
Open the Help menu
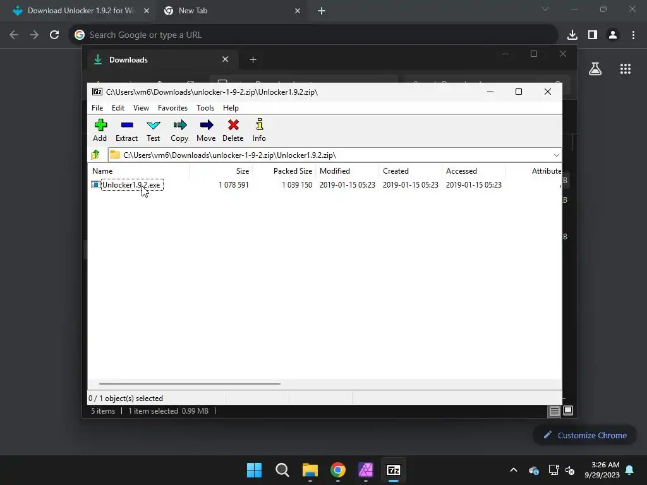[x=231, y=107]
